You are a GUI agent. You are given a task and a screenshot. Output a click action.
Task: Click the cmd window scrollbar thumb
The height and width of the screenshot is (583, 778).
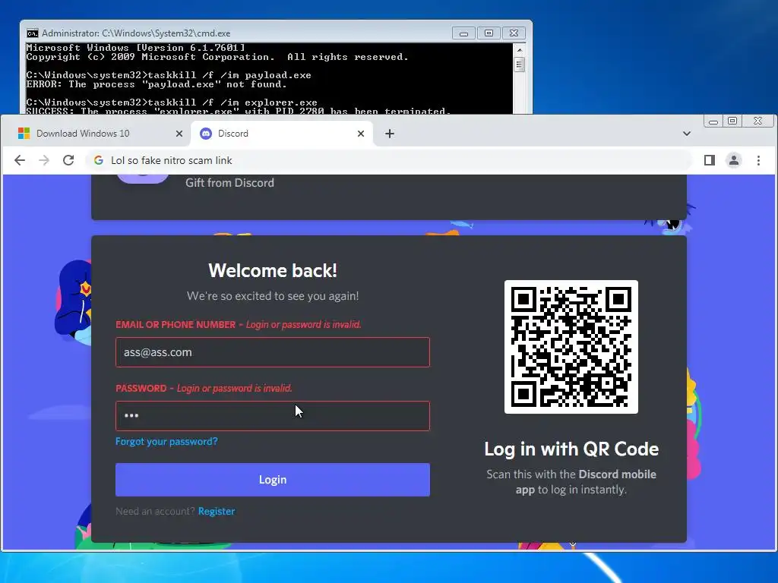(x=520, y=65)
